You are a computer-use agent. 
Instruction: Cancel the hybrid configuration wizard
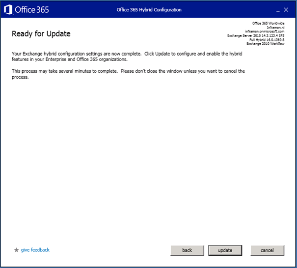[267, 250]
